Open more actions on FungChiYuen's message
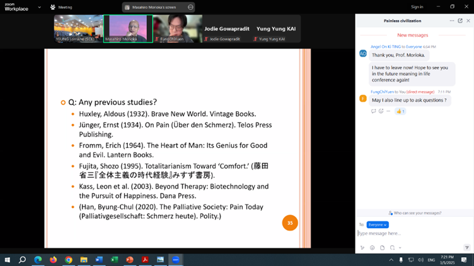 click(x=388, y=111)
